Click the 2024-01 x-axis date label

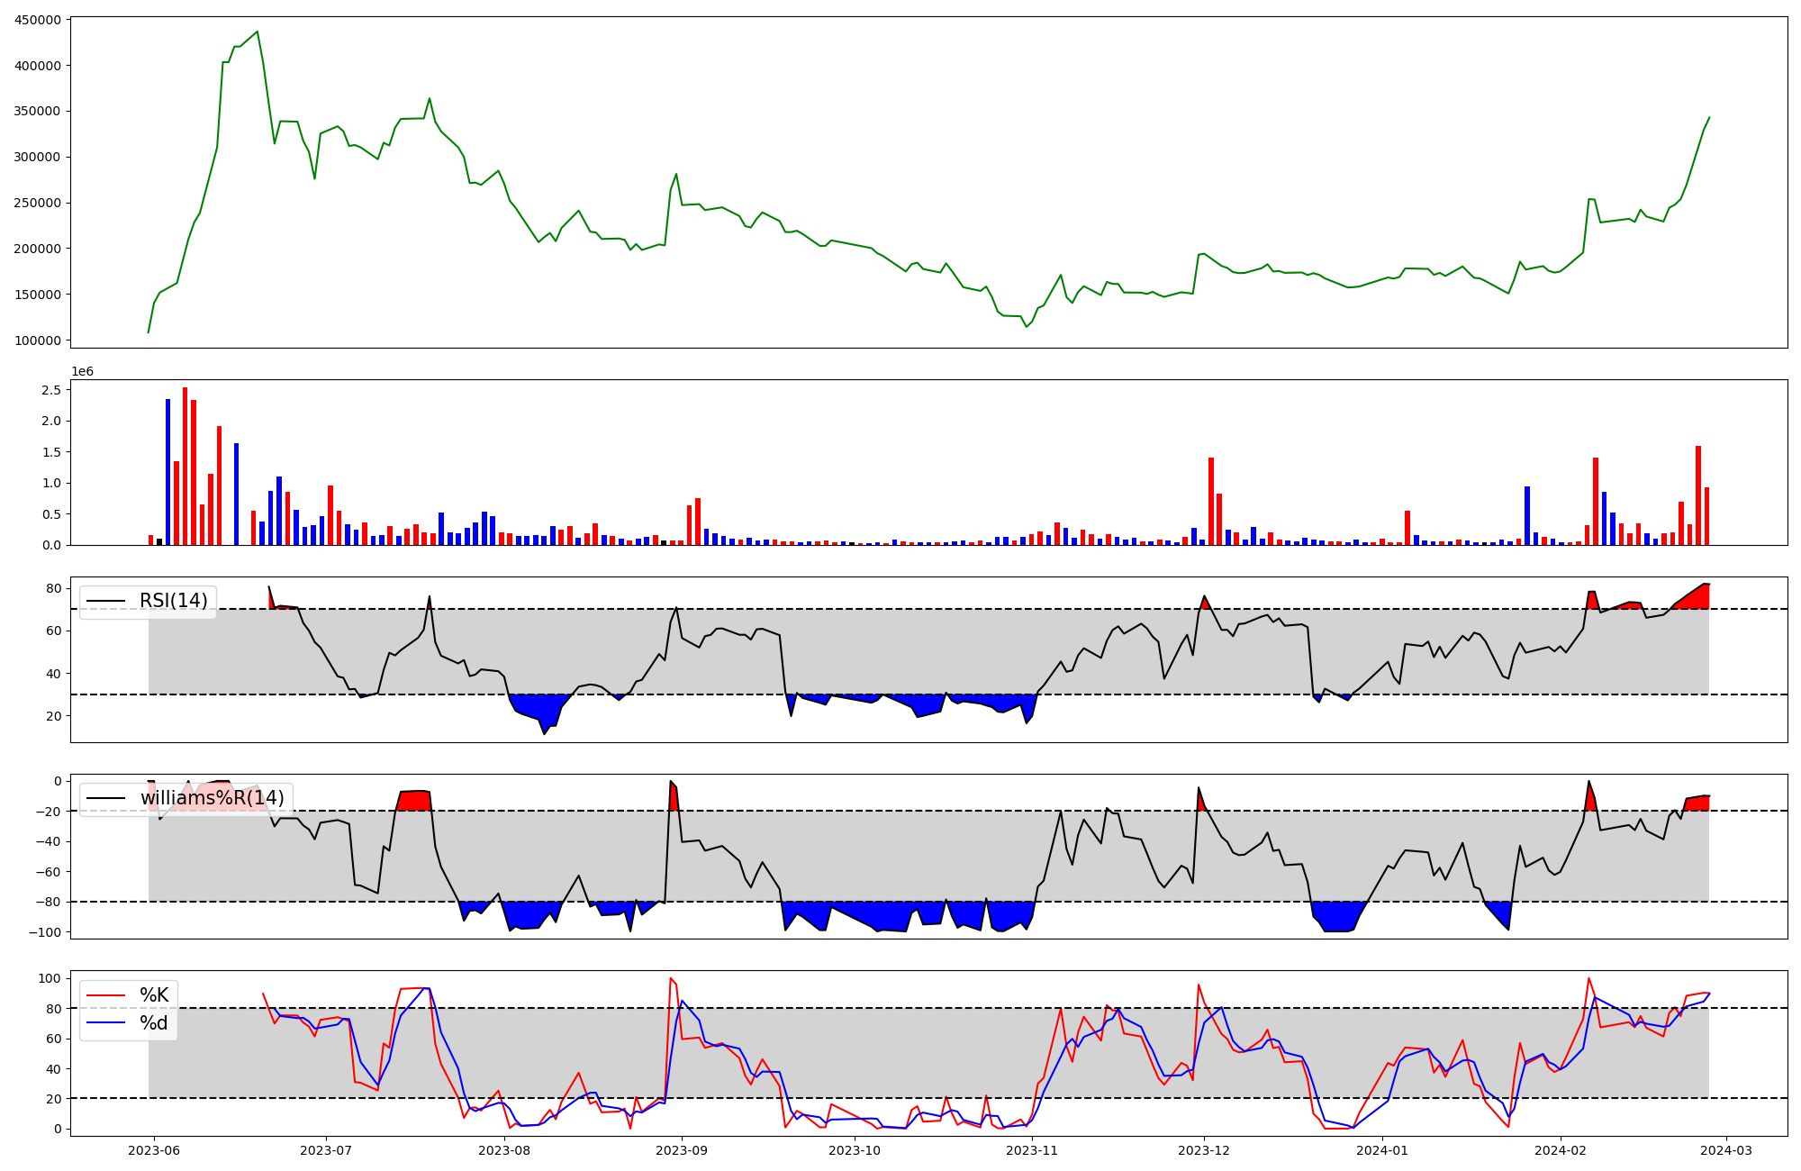tap(1381, 1150)
